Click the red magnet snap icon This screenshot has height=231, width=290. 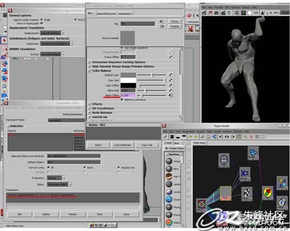tap(189, 16)
